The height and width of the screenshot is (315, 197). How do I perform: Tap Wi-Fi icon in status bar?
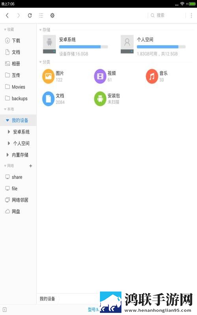coord(182,4)
